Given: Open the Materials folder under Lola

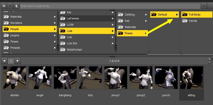Looking at the screenshot, I should [x=132, y=27].
